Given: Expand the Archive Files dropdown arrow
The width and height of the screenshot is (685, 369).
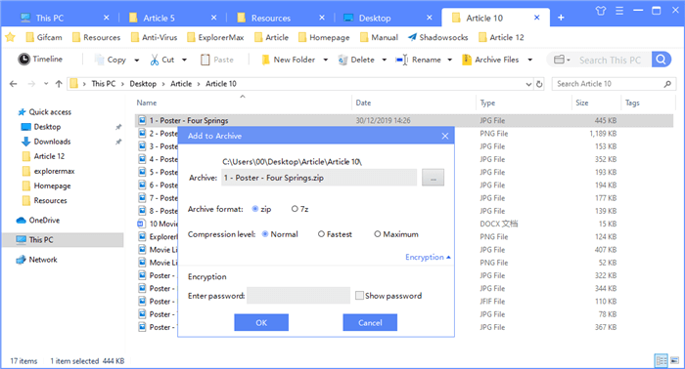Looking at the screenshot, I should point(530,61).
